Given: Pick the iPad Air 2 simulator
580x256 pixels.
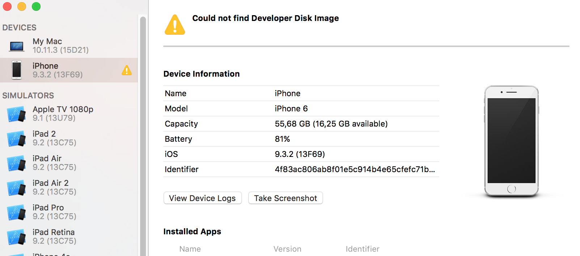Looking at the screenshot, I should [x=69, y=187].
